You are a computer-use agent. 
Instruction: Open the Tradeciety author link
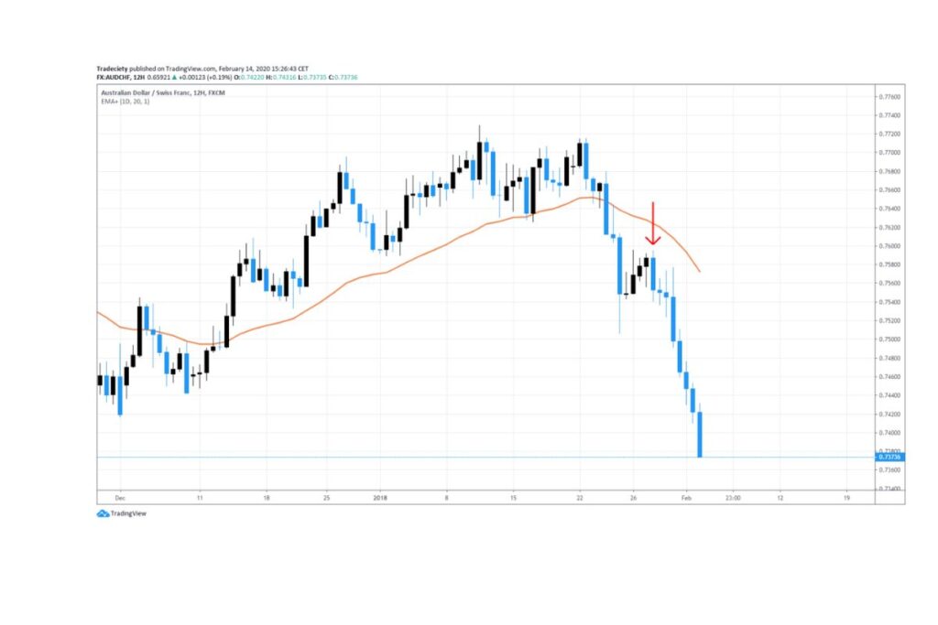[x=114, y=69]
